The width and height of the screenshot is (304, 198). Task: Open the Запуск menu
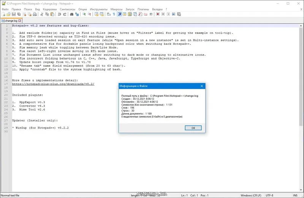point(130,9)
